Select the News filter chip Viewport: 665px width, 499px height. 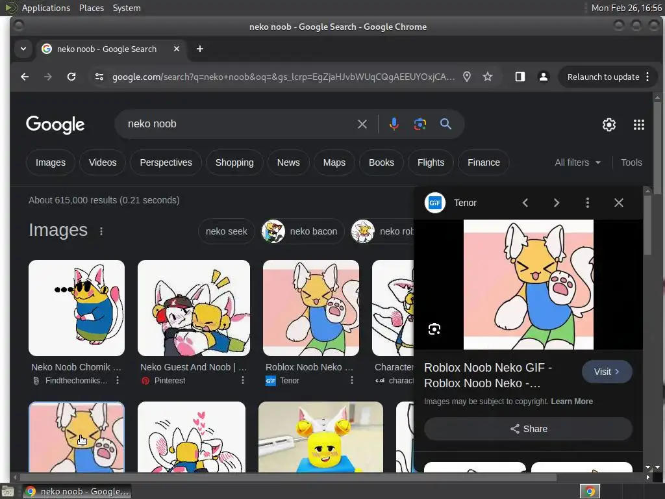(x=288, y=162)
